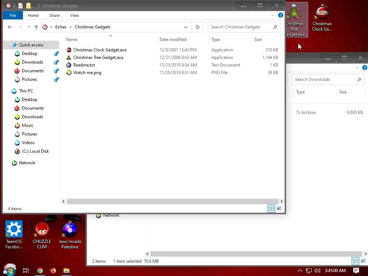Click the Search Christmas Gadgets field
This screenshot has width=368, height=276.
244,27
